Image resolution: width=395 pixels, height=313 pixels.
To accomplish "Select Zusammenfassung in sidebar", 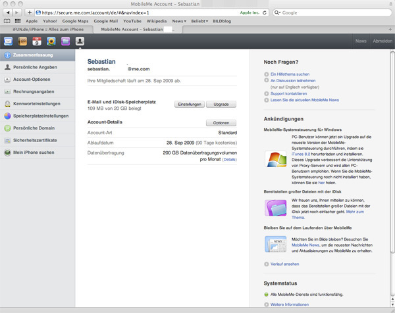I will (38, 55).
